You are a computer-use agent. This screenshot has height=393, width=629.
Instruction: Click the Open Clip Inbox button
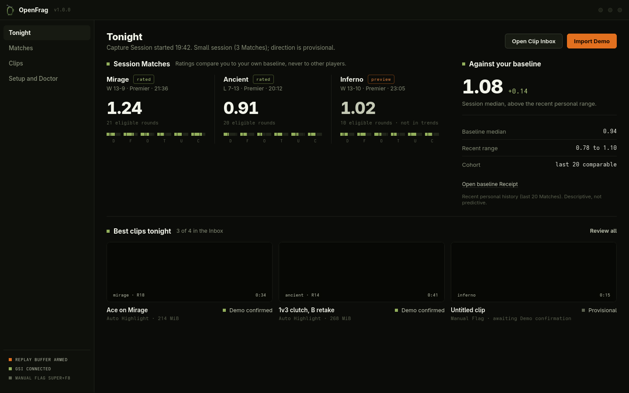click(533, 41)
